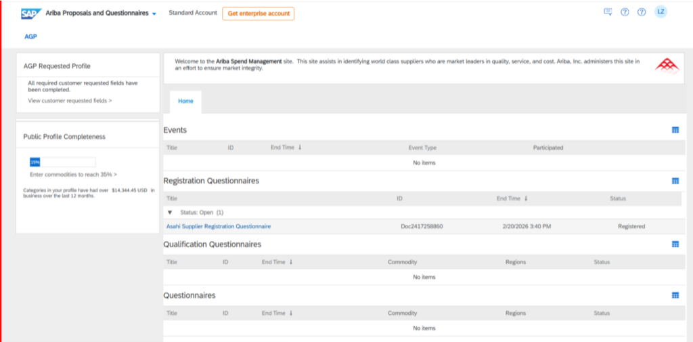Open Questionnaires section table options icon

click(x=675, y=296)
